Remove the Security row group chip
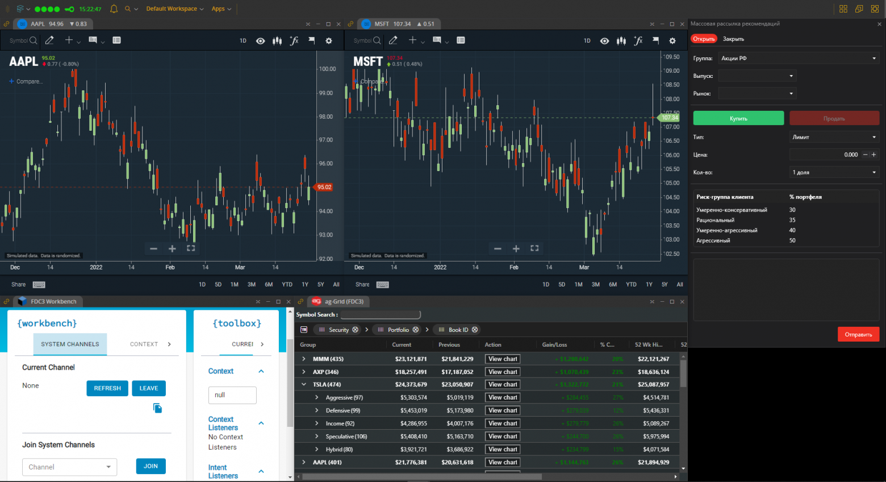 (x=356, y=330)
